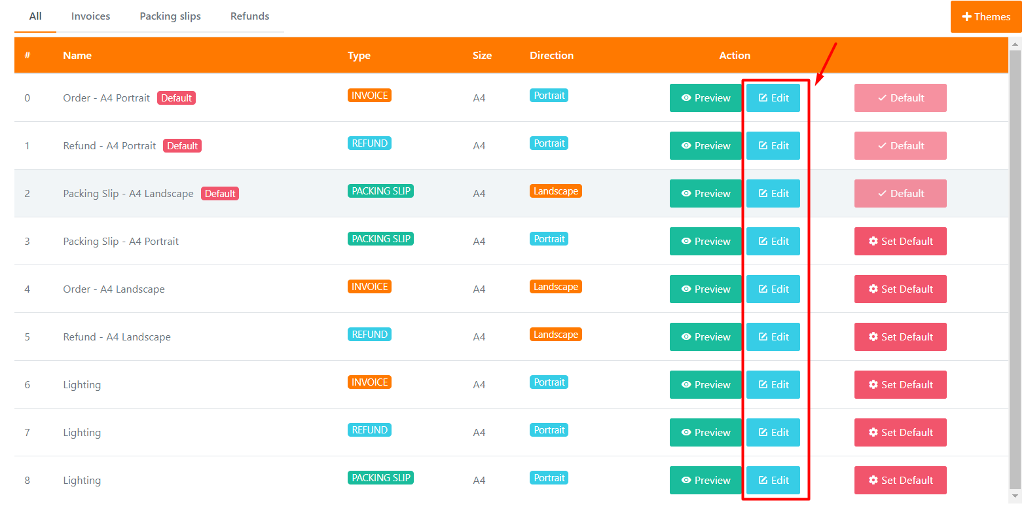The height and width of the screenshot is (512, 1026).
Task: Switch to the Invoices tab
Action: point(90,16)
